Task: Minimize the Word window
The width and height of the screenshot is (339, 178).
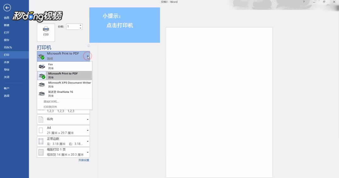Action: click(314, 2)
